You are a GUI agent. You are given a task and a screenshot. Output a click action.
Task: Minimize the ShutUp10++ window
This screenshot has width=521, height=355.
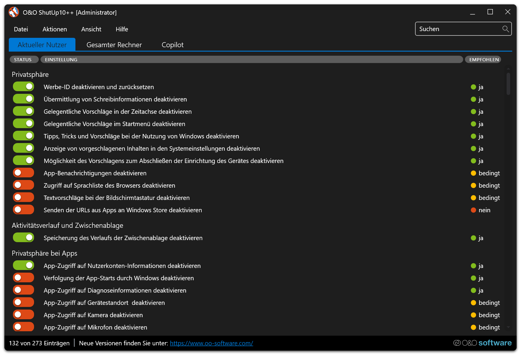[x=472, y=12]
